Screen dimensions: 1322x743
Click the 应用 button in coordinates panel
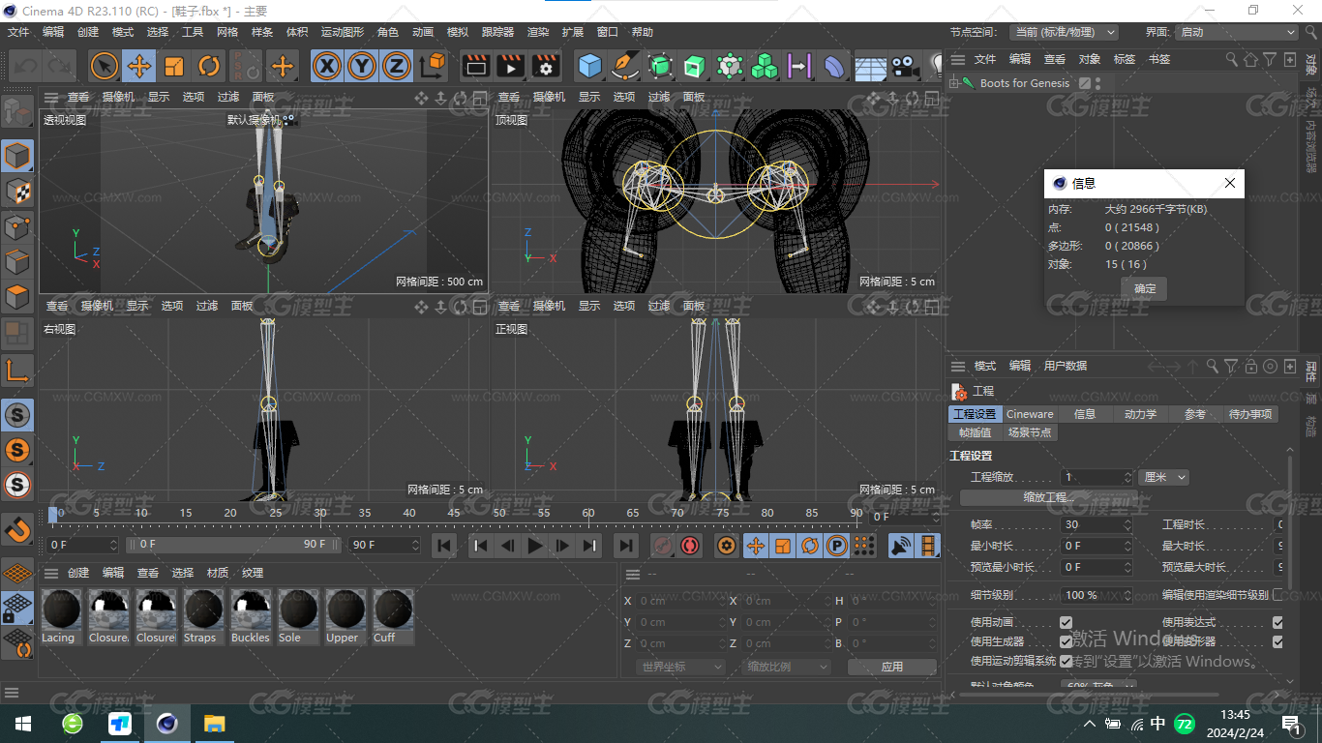(x=891, y=667)
